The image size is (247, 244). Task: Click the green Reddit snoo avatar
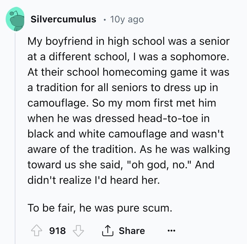tap(15, 19)
